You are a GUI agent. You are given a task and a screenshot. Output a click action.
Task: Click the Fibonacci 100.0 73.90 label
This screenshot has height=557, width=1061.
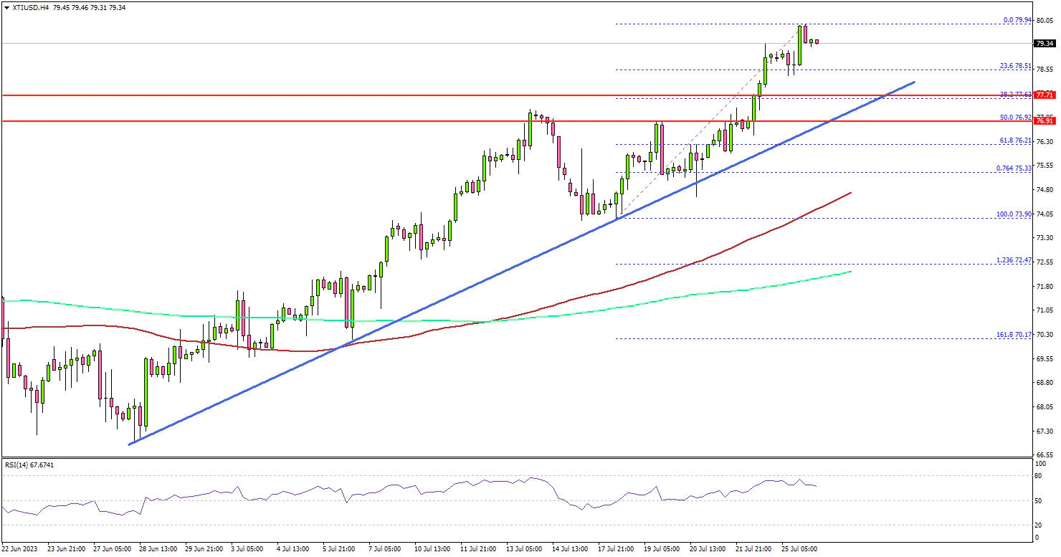pyautogui.click(x=1014, y=214)
